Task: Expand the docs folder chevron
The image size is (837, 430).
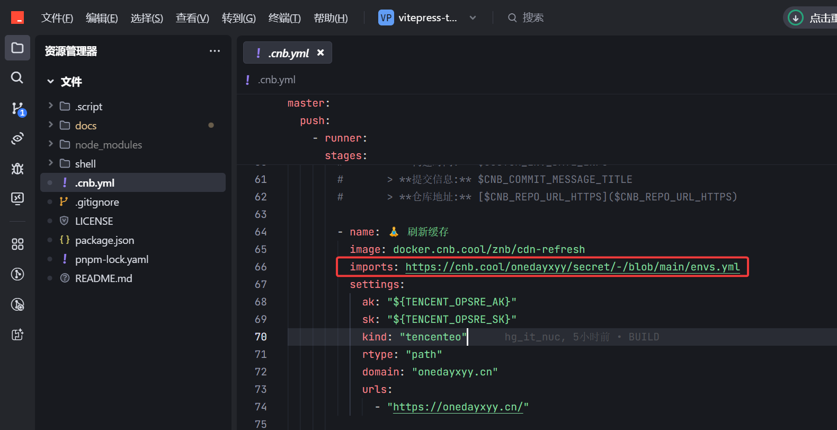Action: coord(51,125)
